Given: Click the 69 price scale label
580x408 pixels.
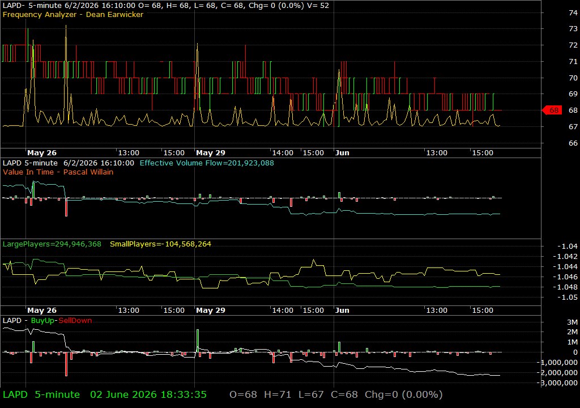Looking at the screenshot, I should tap(573, 93).
